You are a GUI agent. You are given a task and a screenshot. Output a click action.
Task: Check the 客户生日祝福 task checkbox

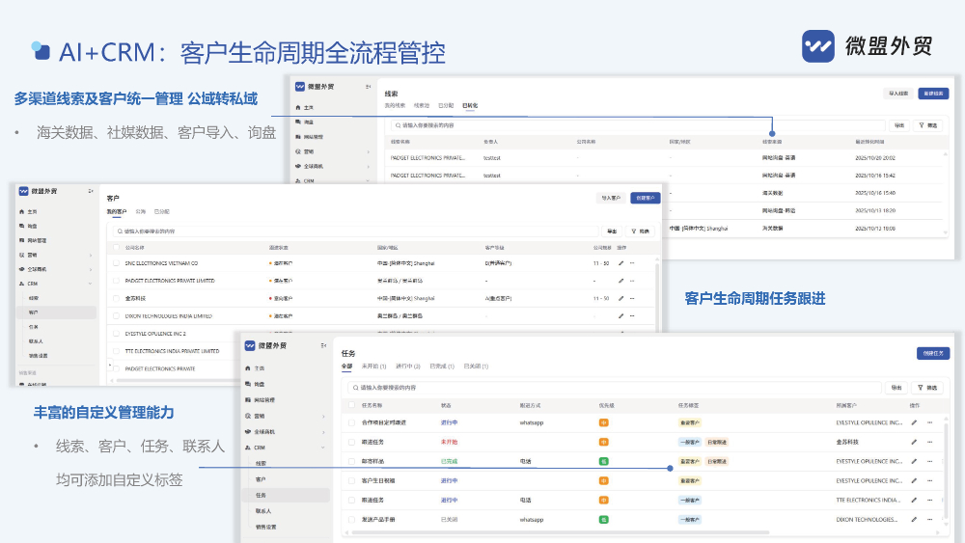(352, 481)
